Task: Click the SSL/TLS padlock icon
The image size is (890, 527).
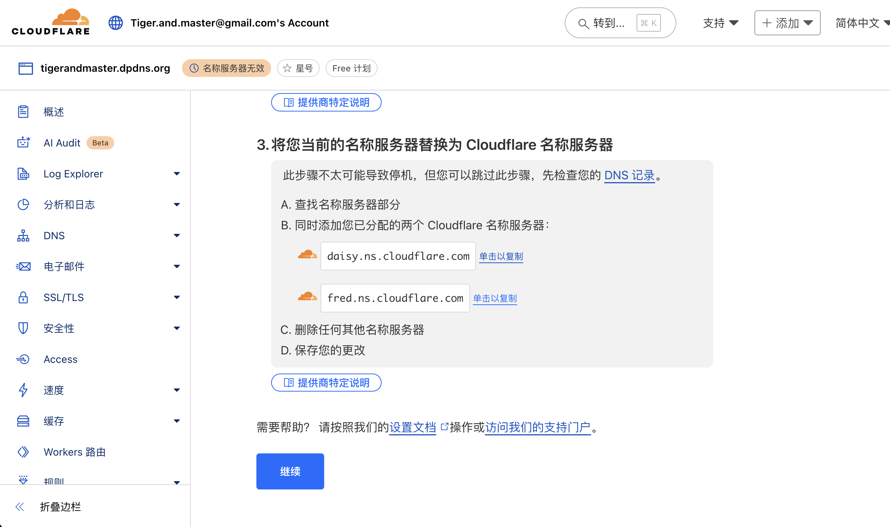Action: point(23,297)
